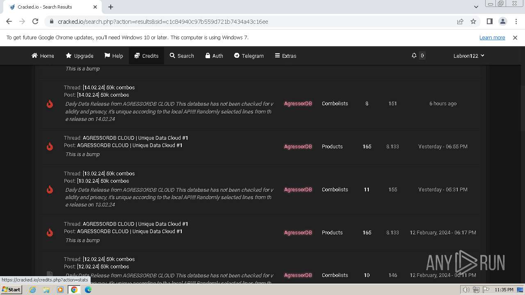Viewport: 525px width, 295px height.
Task: Click the '6 hours ago' last post time
Action: pos(443,104)
